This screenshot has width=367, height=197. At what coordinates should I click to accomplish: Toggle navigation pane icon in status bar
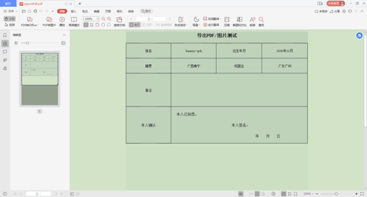pos(5,194)
